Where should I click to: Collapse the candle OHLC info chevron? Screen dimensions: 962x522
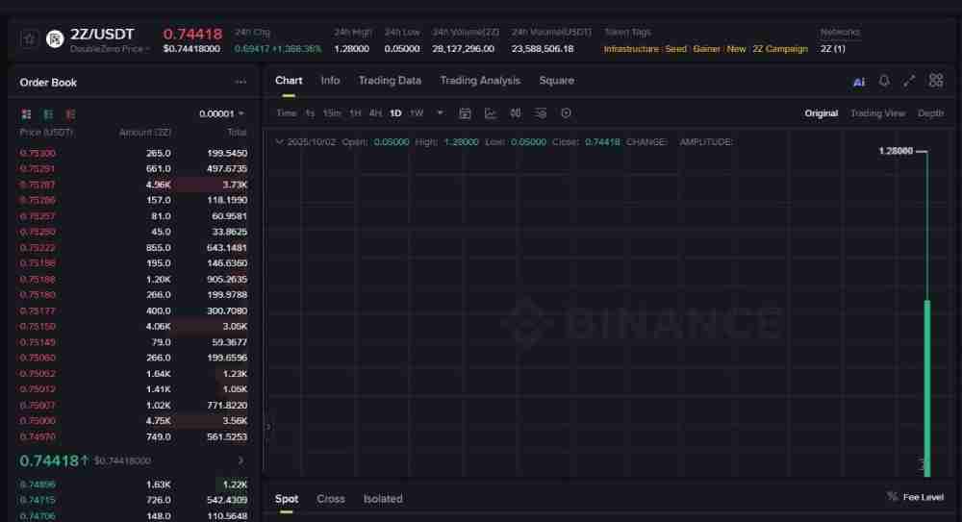pyautogui.click(x=279, y=141)
